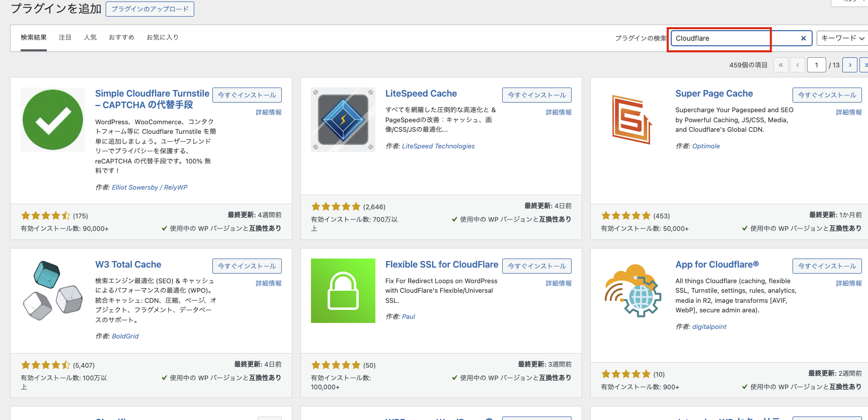Screen dimensions: 868x420
Task: Open author link LiteSpeed Technologies
Action: point(438,146)
